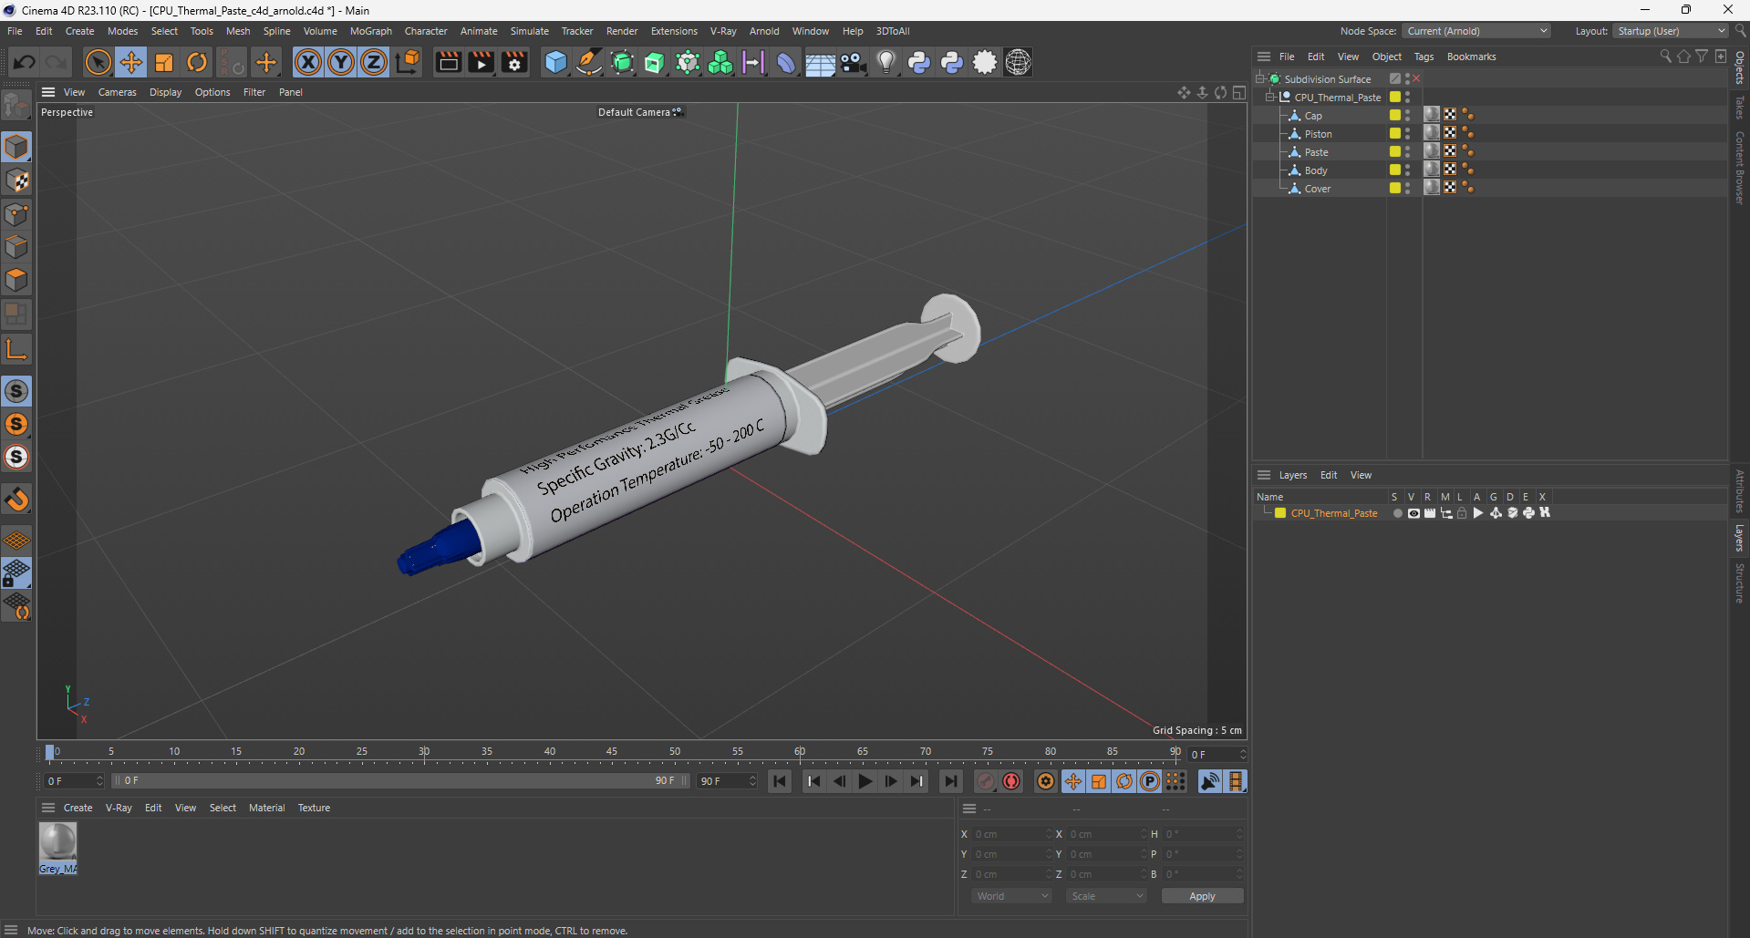Click the Cap object's material tag

pos(1432,115)
